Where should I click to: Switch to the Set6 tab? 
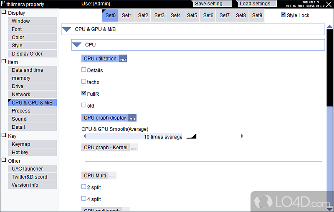pyautogui.click(x=207, y=15)
